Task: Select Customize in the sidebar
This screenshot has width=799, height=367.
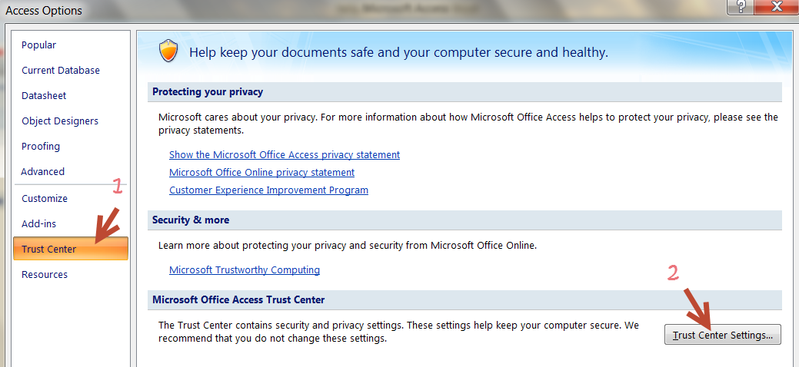Action: point(45,199)
